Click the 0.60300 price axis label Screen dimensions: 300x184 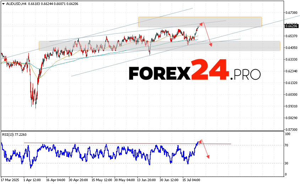291,95
